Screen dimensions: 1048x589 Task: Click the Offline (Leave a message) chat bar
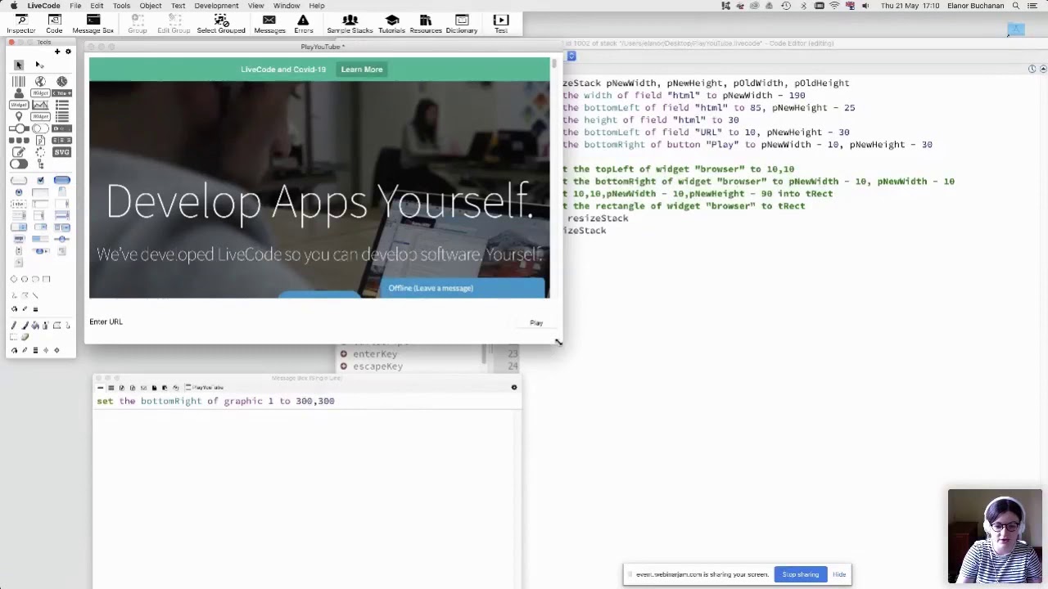[x=463, y=288]
